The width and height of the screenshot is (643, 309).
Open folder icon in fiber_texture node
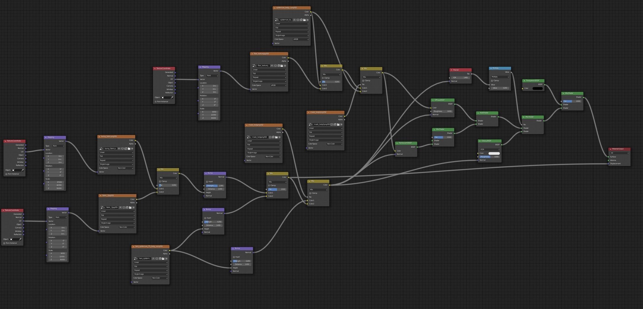pyautogui.click(x=282, y=66)
